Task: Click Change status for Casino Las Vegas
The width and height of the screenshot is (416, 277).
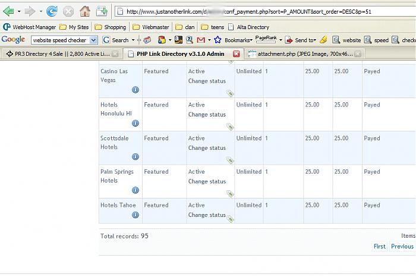Action: [x=207, y=81]
